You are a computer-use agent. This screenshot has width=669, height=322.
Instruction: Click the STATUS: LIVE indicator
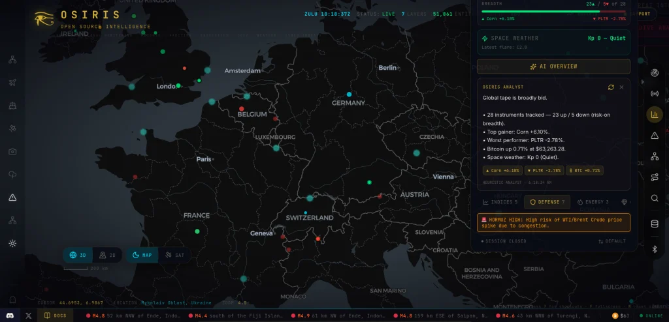pyautogui.click(x=376, y=14)
